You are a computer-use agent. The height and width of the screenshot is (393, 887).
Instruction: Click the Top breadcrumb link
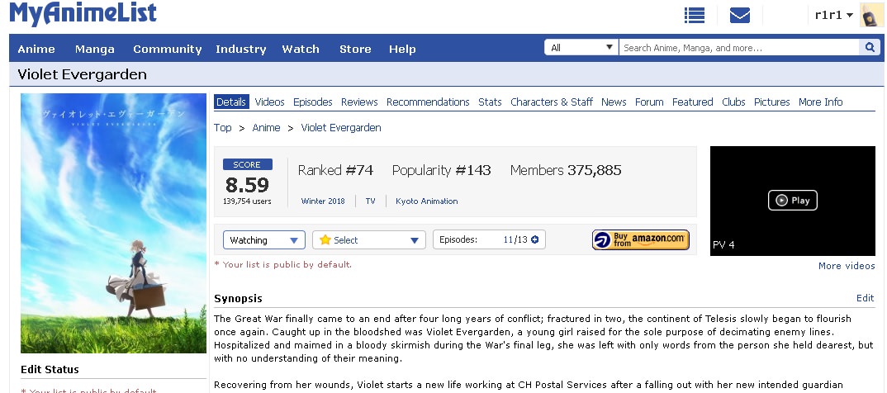click(x=223, y=128)
